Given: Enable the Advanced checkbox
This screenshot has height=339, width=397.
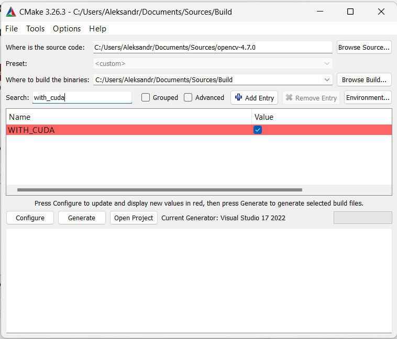Looking at the screenshot, I should (x=188, y=97).
